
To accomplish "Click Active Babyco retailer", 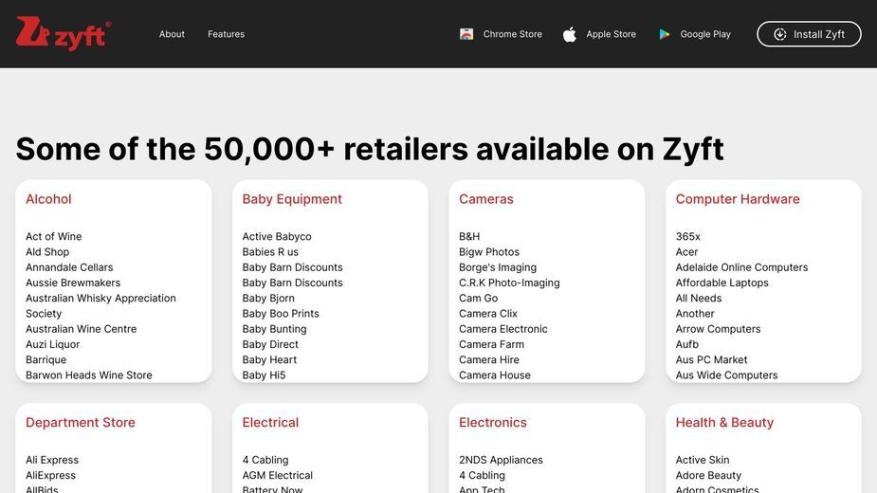I will [x=277, y=237].
